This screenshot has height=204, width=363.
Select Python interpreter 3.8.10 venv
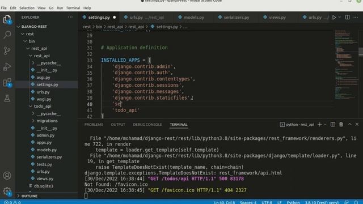pos(322,202)
